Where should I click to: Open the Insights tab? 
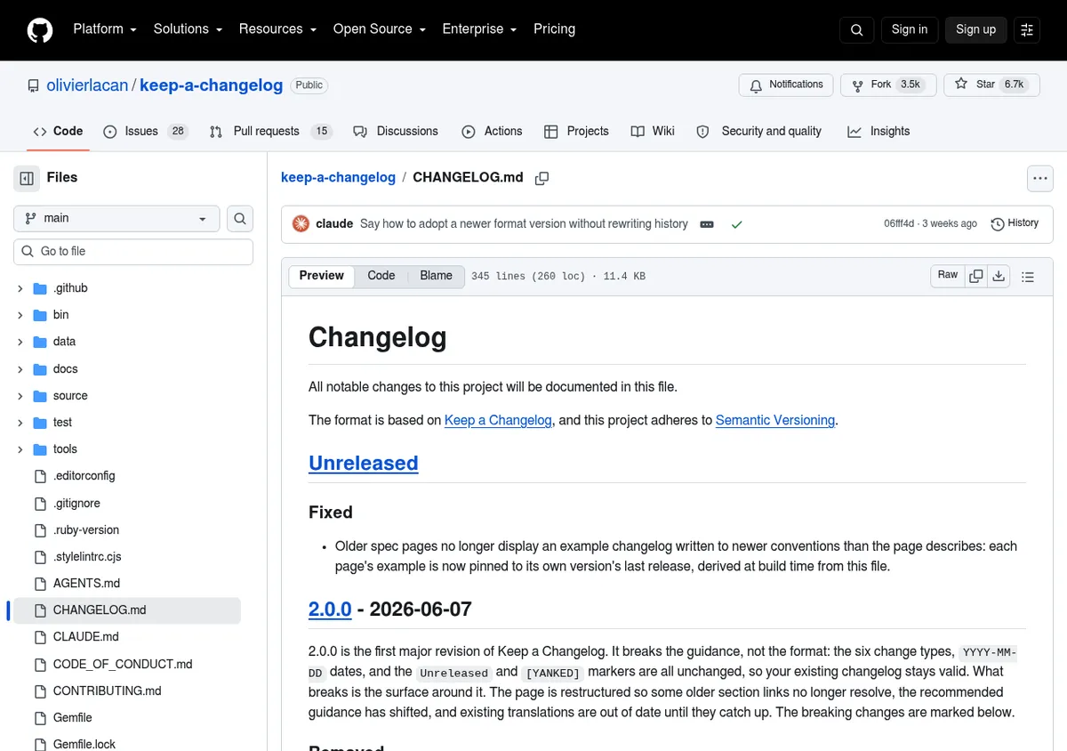(x=878, y=132)
